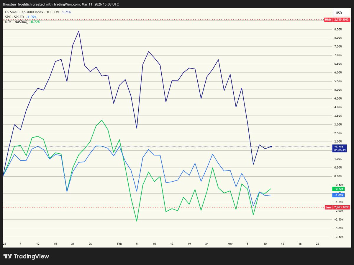Click the 0.00% axis label
Image resolution: width=354 pixels, height=265 pixels.
click(x=338, y=176)
